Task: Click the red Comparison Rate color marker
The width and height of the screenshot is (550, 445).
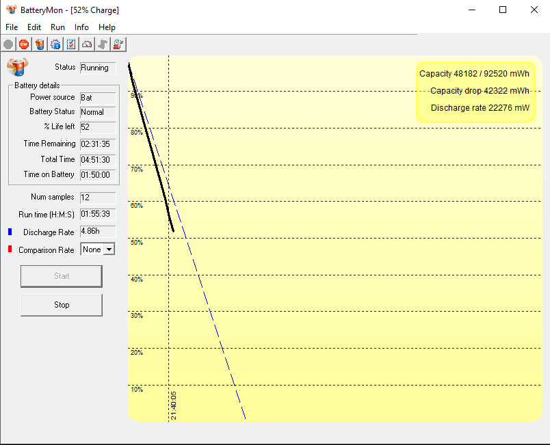Action: (10, 250)
